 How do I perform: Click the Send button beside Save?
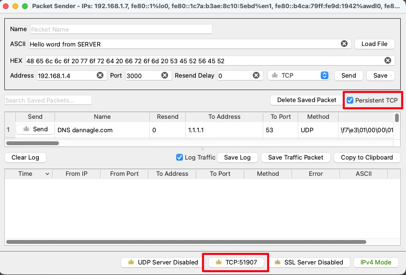coord(349,75)
